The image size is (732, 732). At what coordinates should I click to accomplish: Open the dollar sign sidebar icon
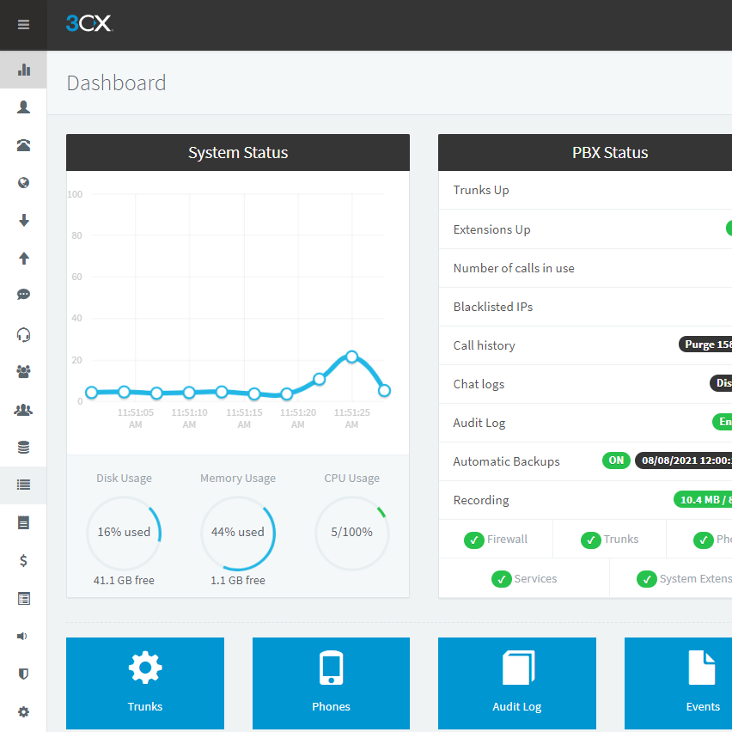pyautogui.click(x=23, y=560)
